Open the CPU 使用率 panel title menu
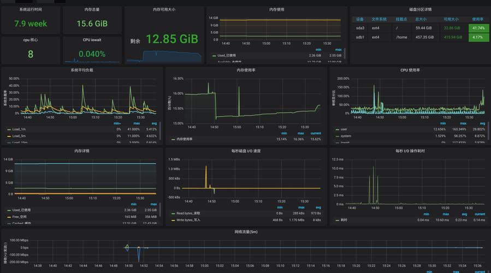The image size is (491, 273). click(x=410, y=70)
